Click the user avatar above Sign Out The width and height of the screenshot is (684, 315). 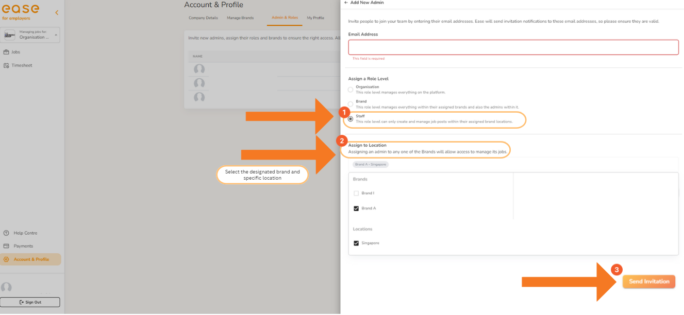click(6, 288)
